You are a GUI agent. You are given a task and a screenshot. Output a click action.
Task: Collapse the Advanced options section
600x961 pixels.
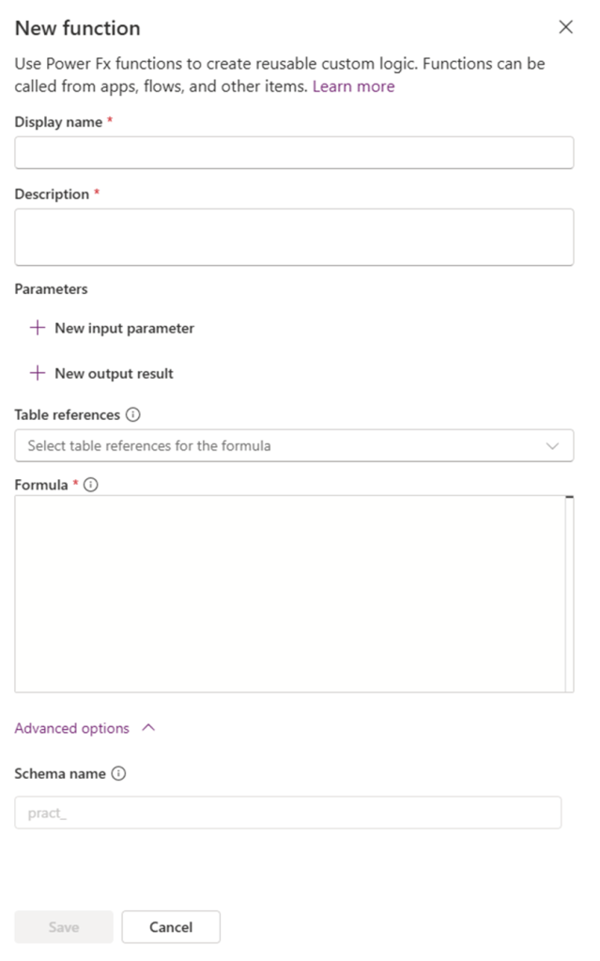[x=72, y=728]
